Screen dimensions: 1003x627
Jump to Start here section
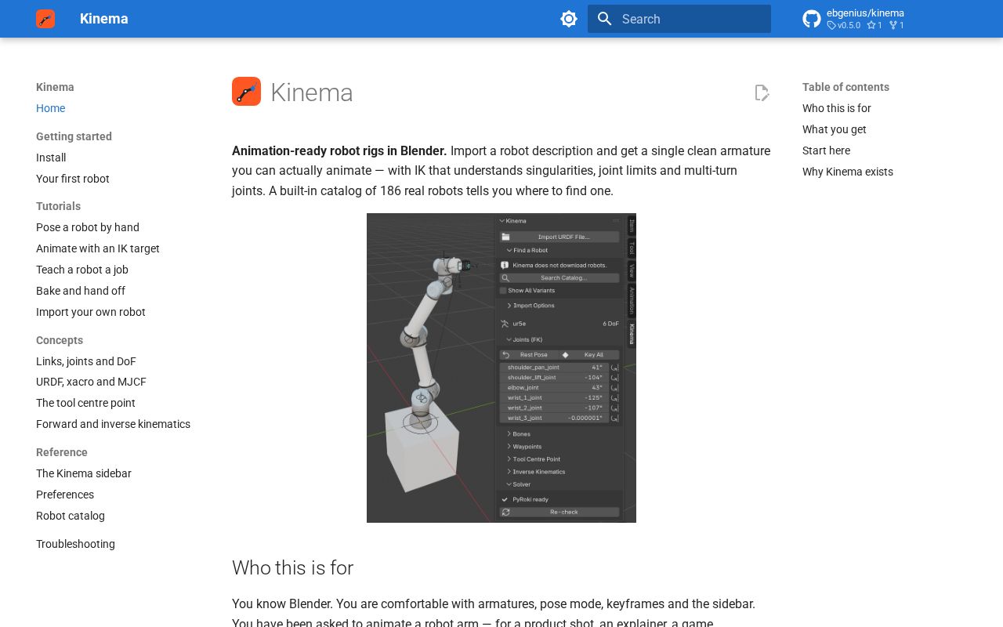[x=826, y=150]
